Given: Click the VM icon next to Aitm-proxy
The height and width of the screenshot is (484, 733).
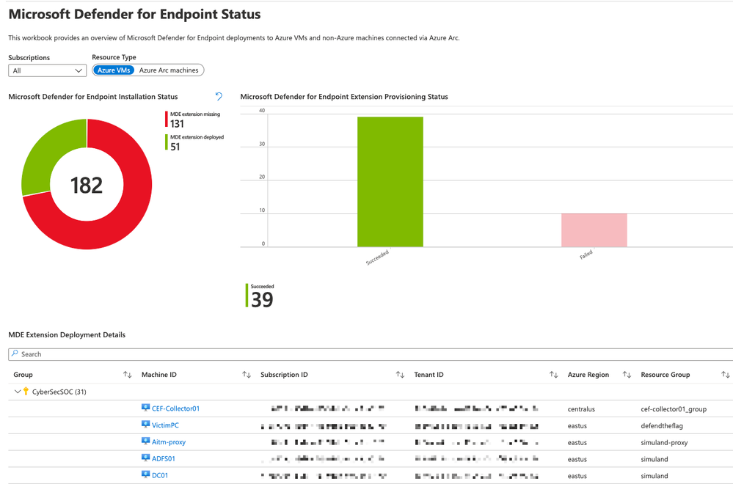Looking at the screenshot, I should [145, 441].
